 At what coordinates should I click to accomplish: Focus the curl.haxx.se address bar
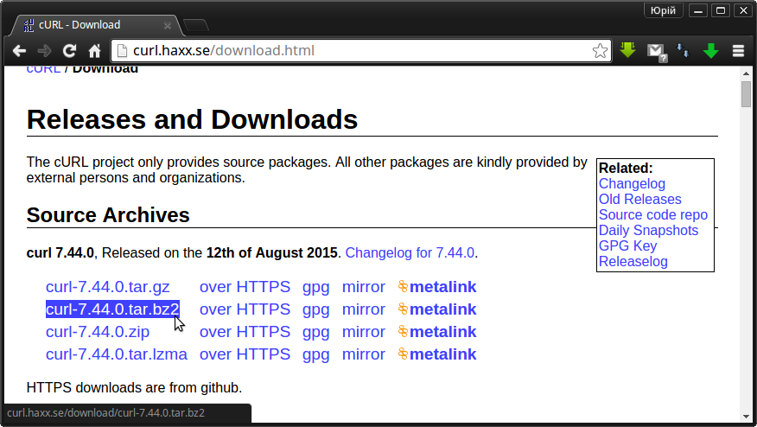pyautogui.click(x=357, y=51)
